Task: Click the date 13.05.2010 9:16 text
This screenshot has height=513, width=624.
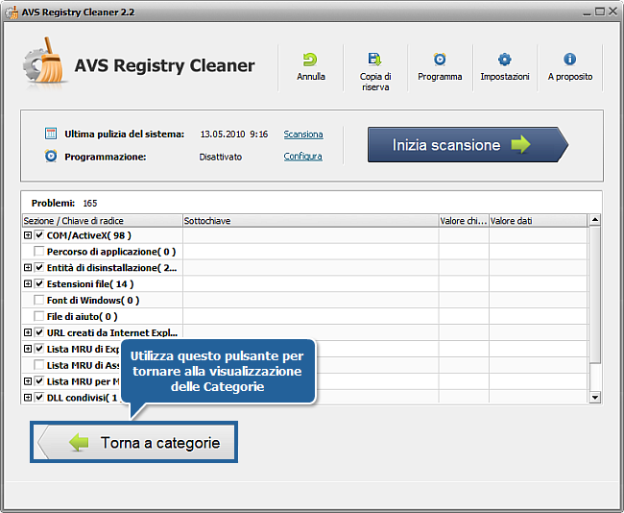Action: (234, 134)
